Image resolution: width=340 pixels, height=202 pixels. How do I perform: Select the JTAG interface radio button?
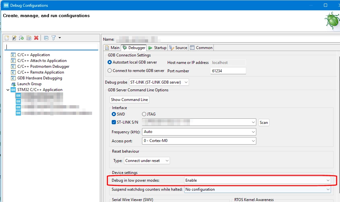pyautogui.click(x=144, y=114)
